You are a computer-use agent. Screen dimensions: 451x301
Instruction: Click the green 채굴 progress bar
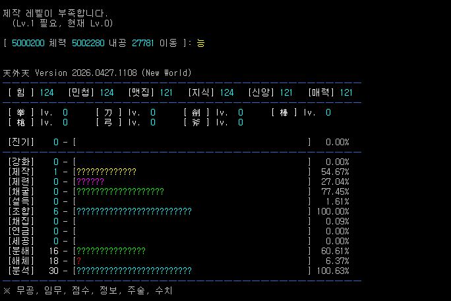[x=120, y=191]
